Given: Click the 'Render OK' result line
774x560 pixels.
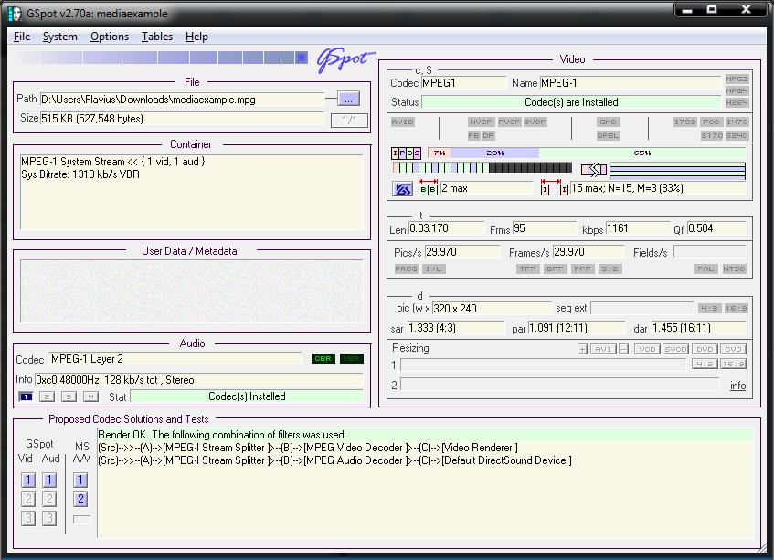Looking at the screenshot, I should [x=425, y=435].
